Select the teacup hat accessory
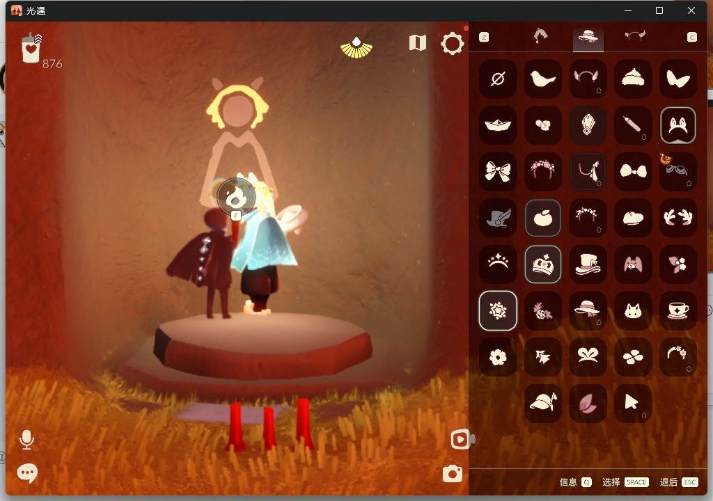Screen dimensions: 713x501 (678, 311)
